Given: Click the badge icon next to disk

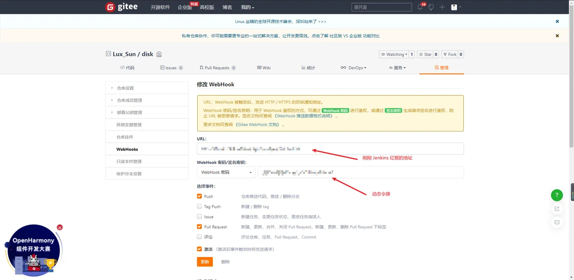Looking at the screenshot, I should [x=159, y=54].
